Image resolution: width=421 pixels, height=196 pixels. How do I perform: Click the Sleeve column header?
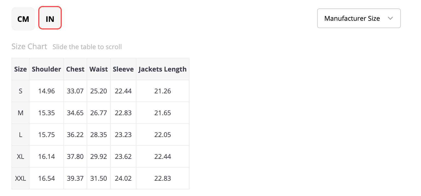[x=123, y=69]
